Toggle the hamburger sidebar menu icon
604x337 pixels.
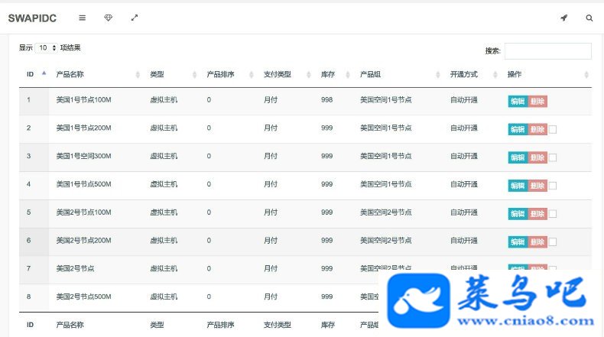click(x=82, y=18)
